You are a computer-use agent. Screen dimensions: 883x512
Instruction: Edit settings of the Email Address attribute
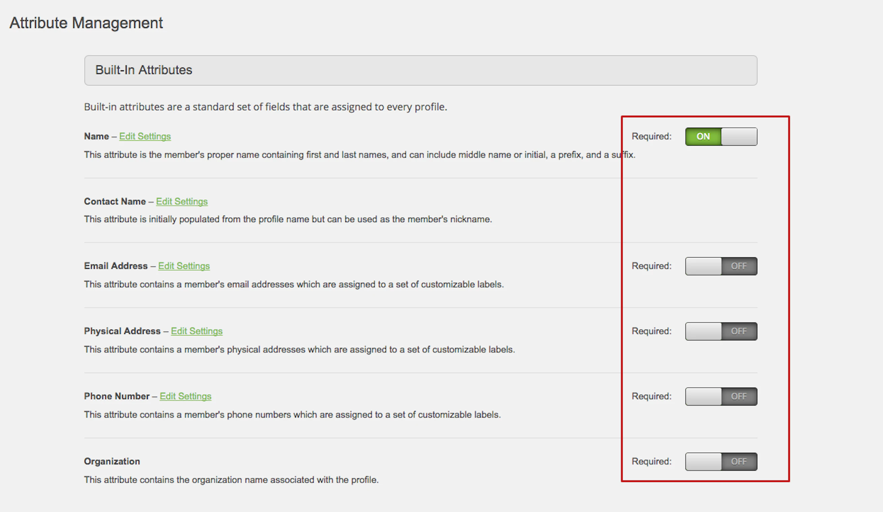tap(184, 266)
